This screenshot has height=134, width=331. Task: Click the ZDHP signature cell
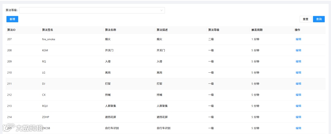pos(46,117)
